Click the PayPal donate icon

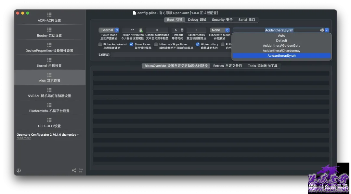81,171
